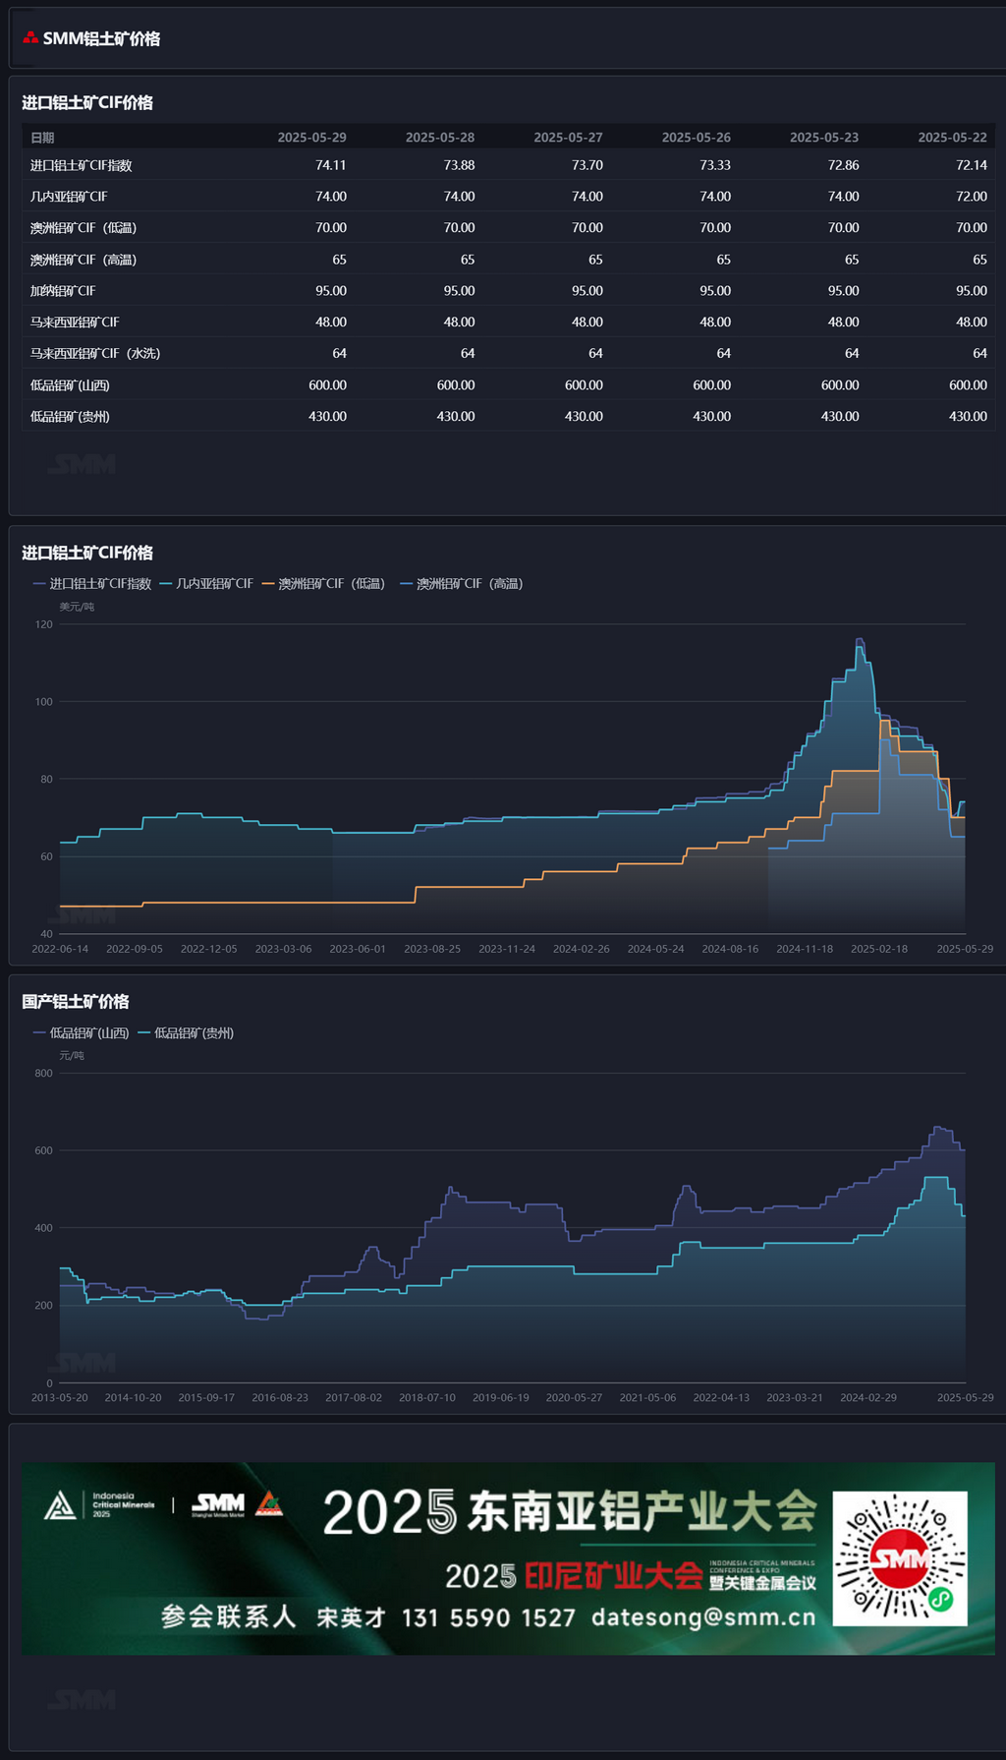Hide the 低品铝矿(山西) chart line
This screenshot has height=1760, width=1006.
pos(82,1033)
